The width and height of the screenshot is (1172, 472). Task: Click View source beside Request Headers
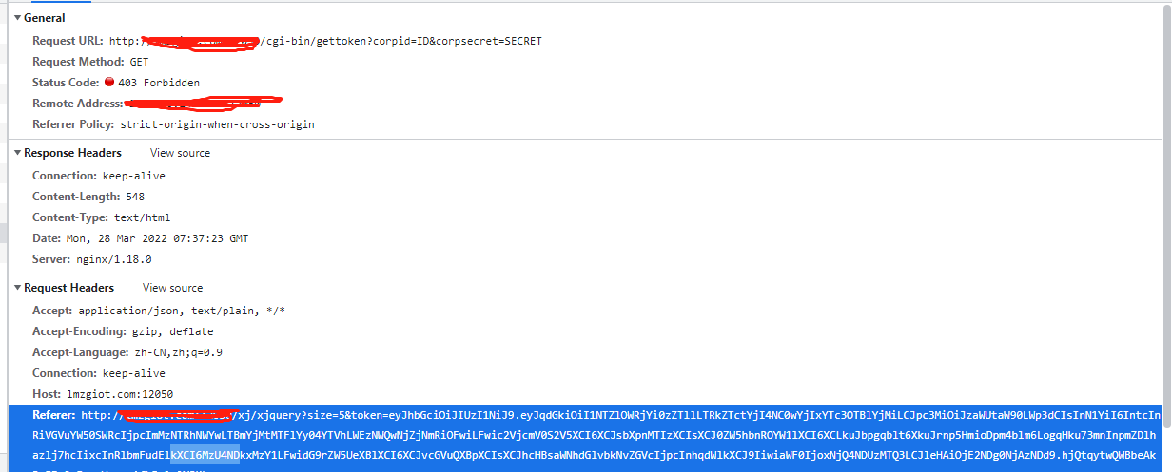(x=172, y=288)
